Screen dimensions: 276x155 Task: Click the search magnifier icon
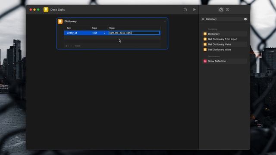(203, 19)
